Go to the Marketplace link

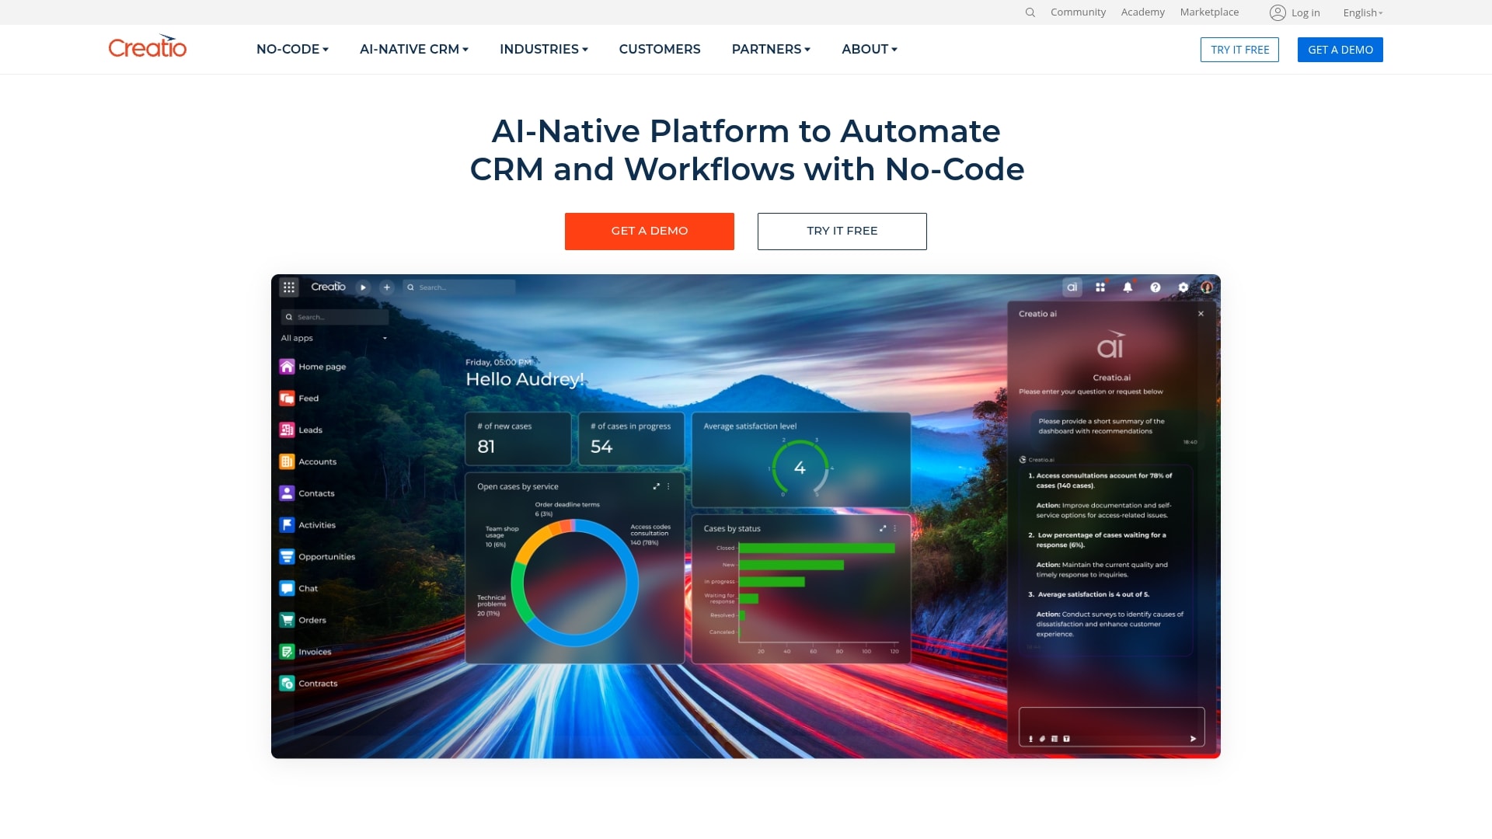pos(1209,12)
